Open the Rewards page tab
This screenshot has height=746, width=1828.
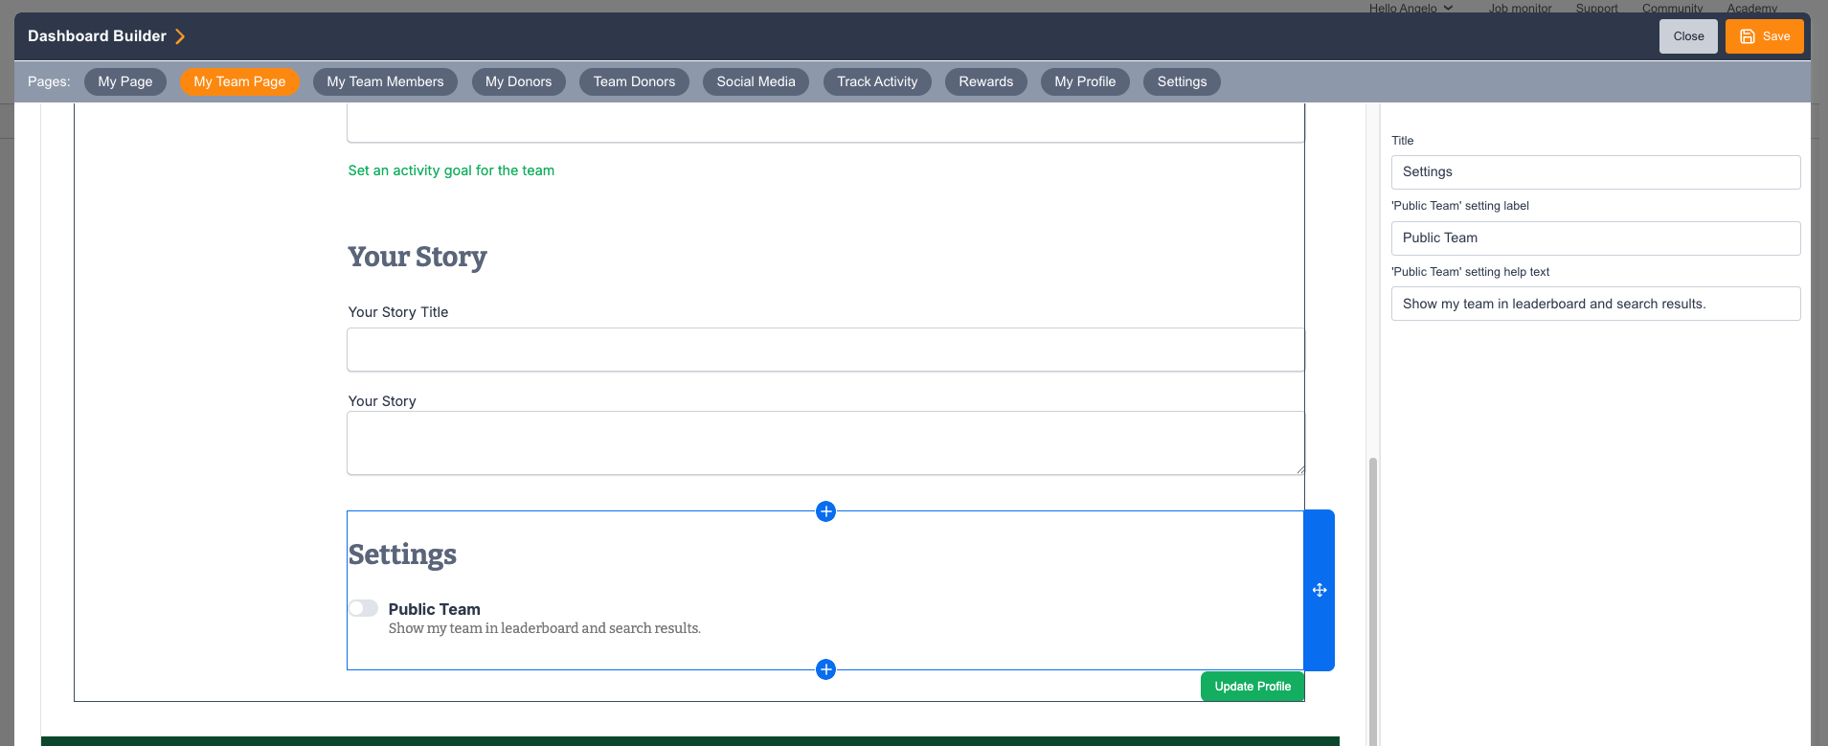[x=985, y=81]
